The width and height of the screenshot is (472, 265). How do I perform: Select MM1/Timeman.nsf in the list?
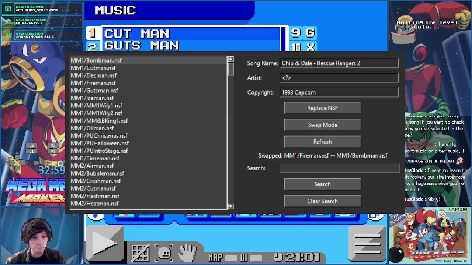click(x=149, y=158)
